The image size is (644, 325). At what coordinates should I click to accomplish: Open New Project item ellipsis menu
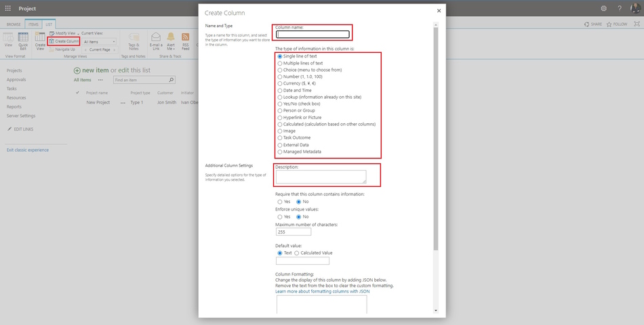(x=123, y=103)
